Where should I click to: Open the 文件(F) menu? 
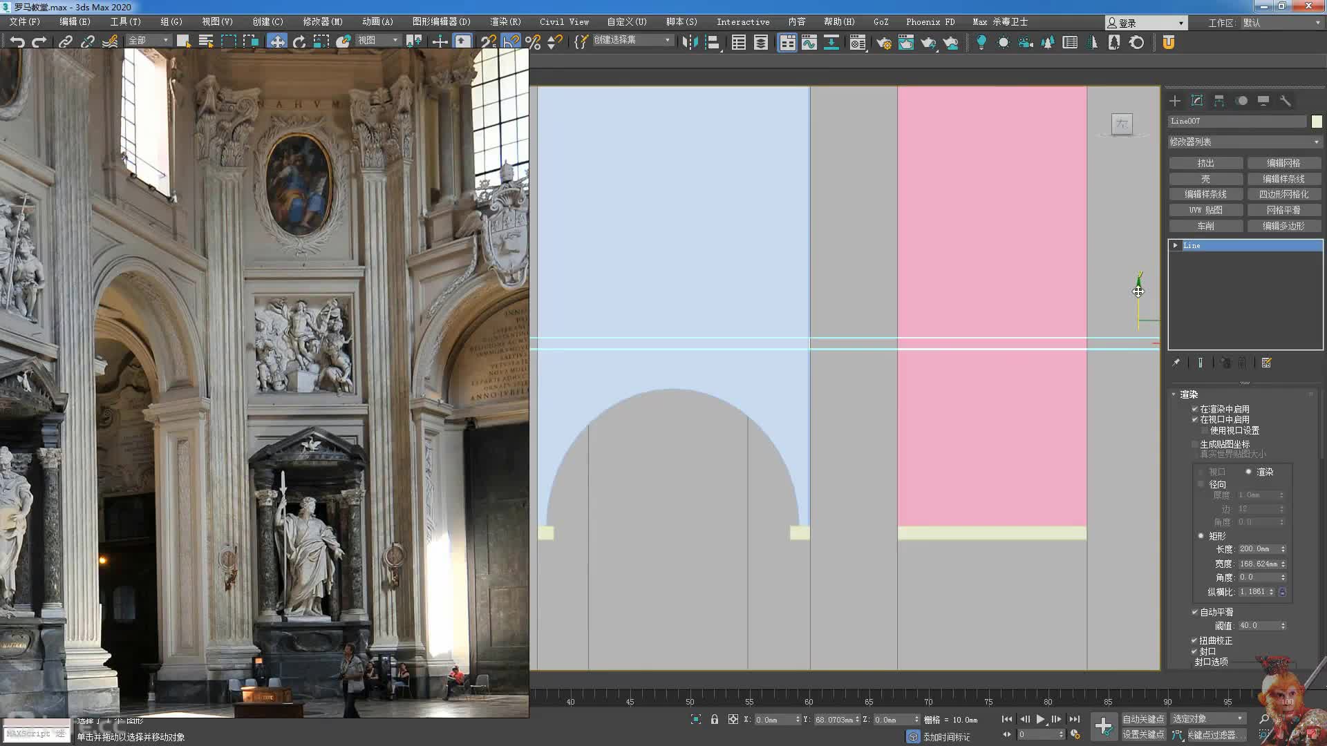point(25,22)
